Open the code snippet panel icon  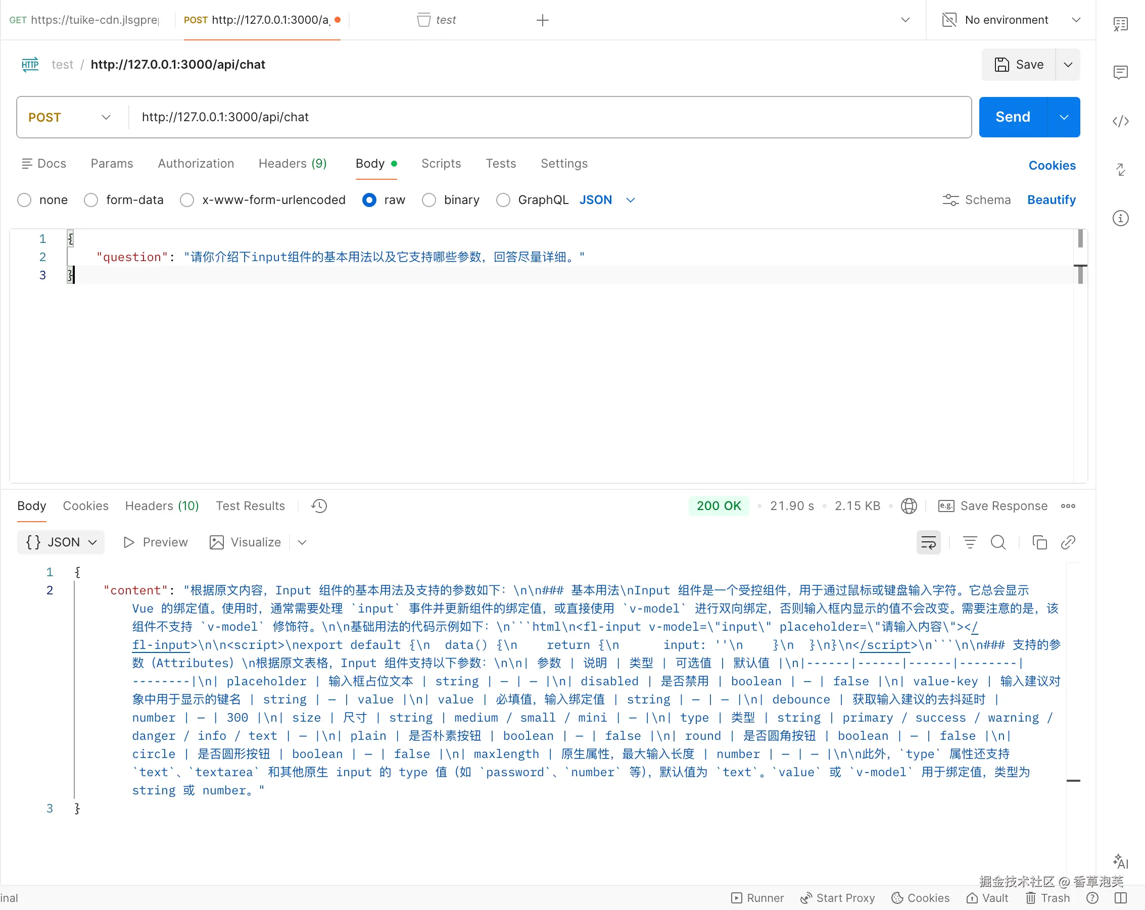pos(1121,121)
